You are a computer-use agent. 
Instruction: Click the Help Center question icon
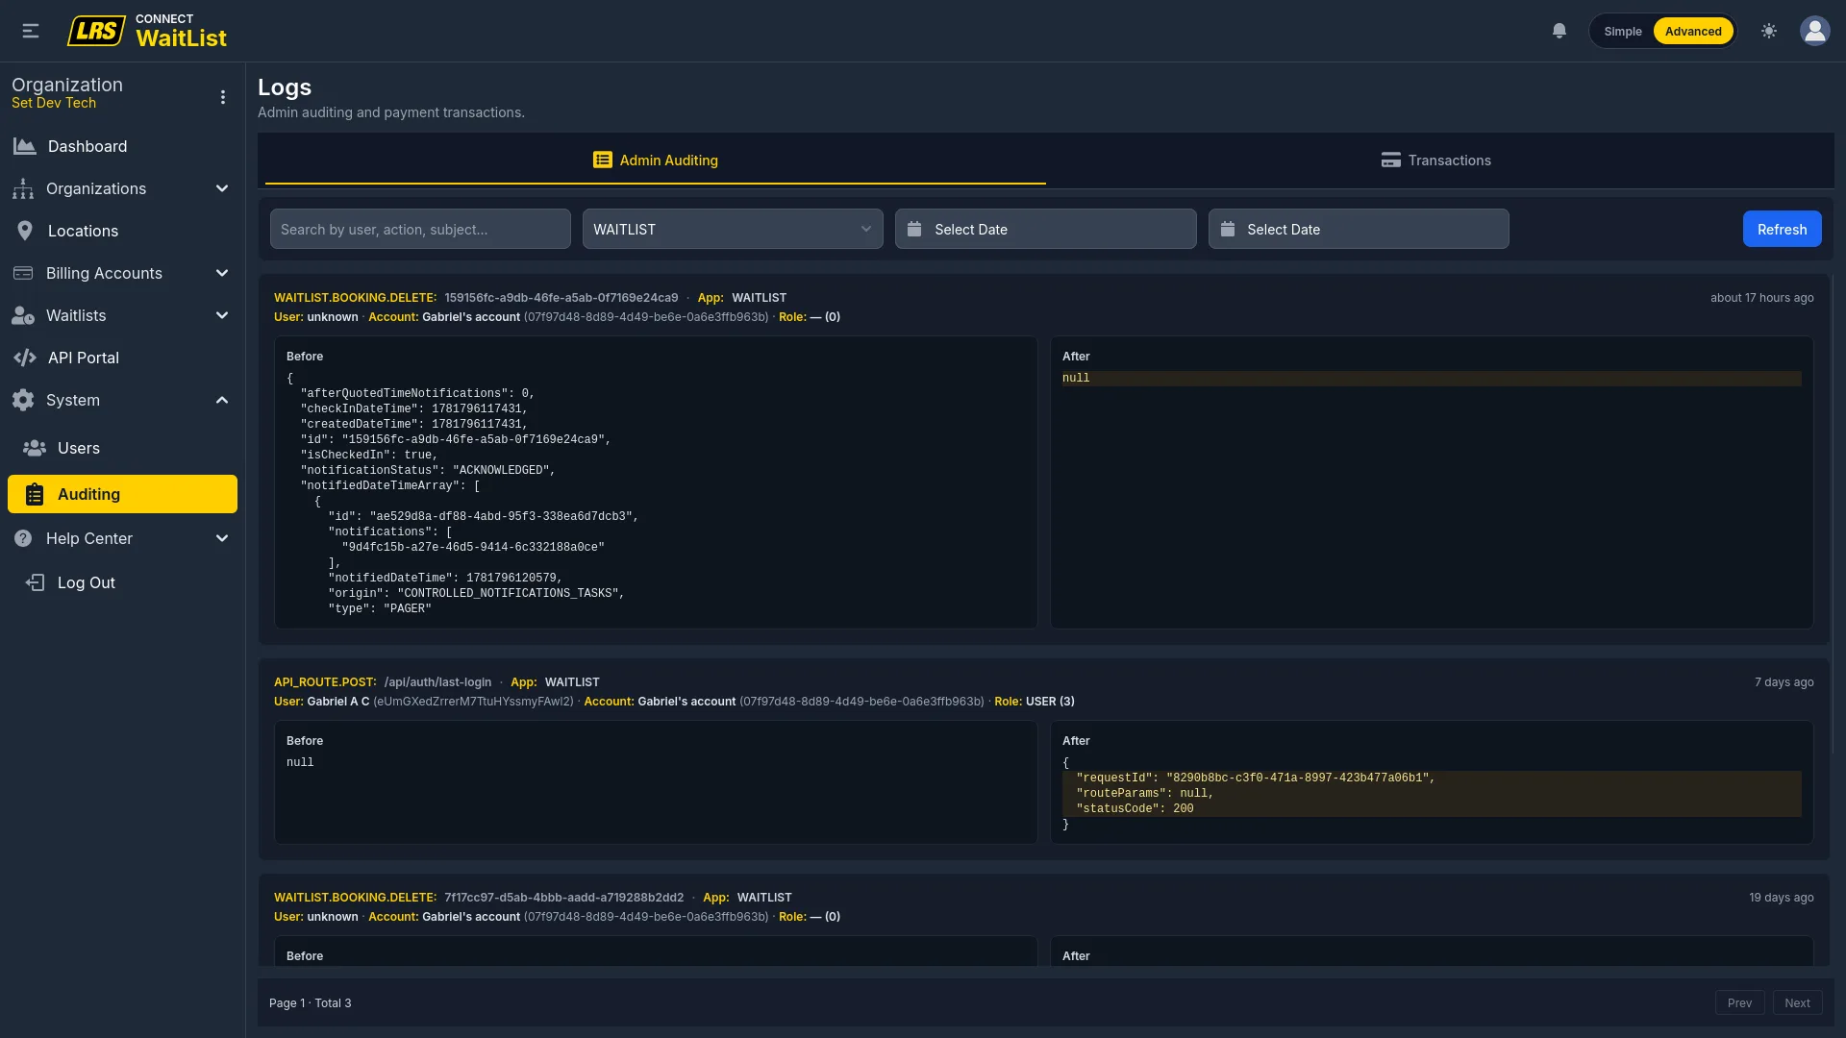pos(23,538)
